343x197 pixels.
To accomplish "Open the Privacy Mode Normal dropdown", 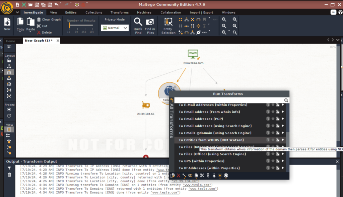I will (115, 28).
